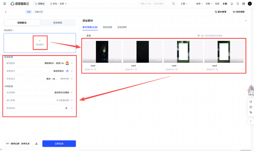Click the notification bell icon
The image size is (254, 151).
click(232, 3)
